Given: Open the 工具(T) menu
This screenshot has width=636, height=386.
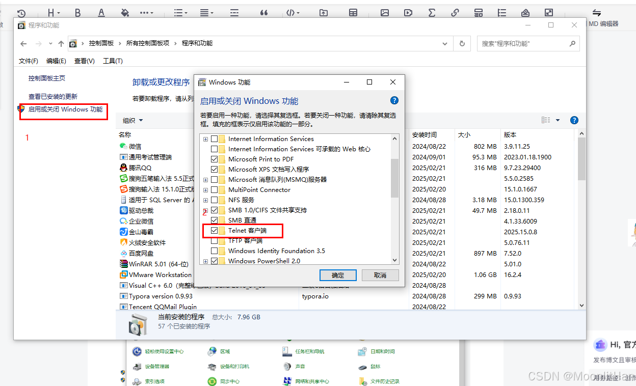Looking at the screenshot, I should point(113,61).
